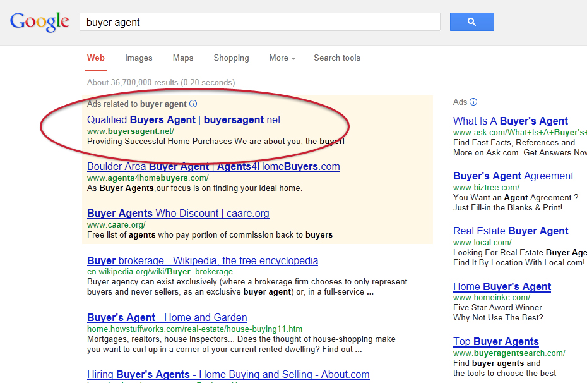
Task: Open 'Top Buyer Agents' sidebar ad
Action: [495, 342]
